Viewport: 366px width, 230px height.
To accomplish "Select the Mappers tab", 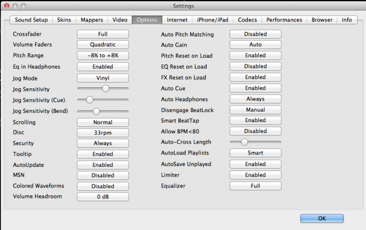I will point(91,20).
